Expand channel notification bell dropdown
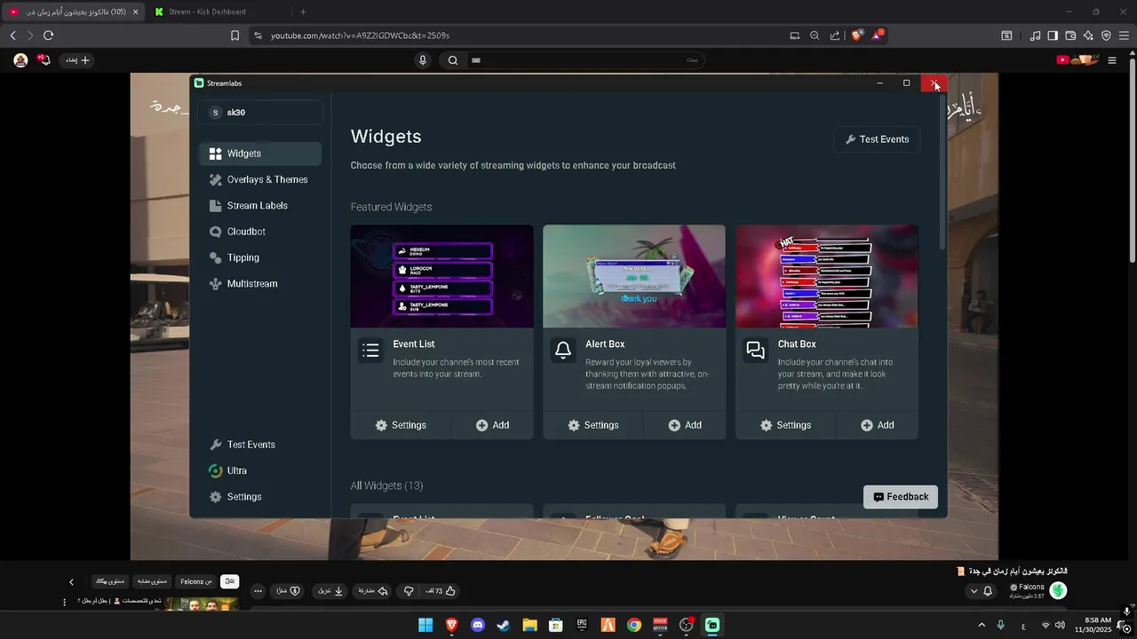This screenshot has height=639, width=1137. coord(981,591)
